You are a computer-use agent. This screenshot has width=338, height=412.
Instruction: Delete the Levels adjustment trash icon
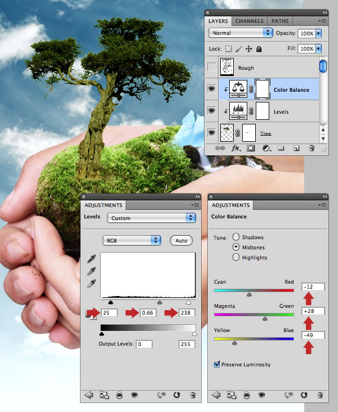[x=193, y=395]
